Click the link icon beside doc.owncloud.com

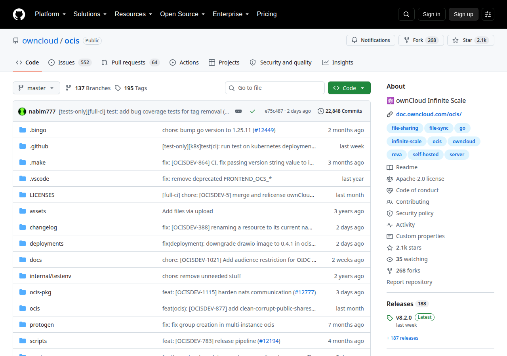[390, 114]
